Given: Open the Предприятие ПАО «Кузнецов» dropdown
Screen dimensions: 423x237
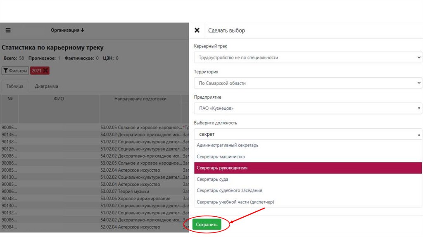Looking at the screenshot, I should click(x=308, y=109).
